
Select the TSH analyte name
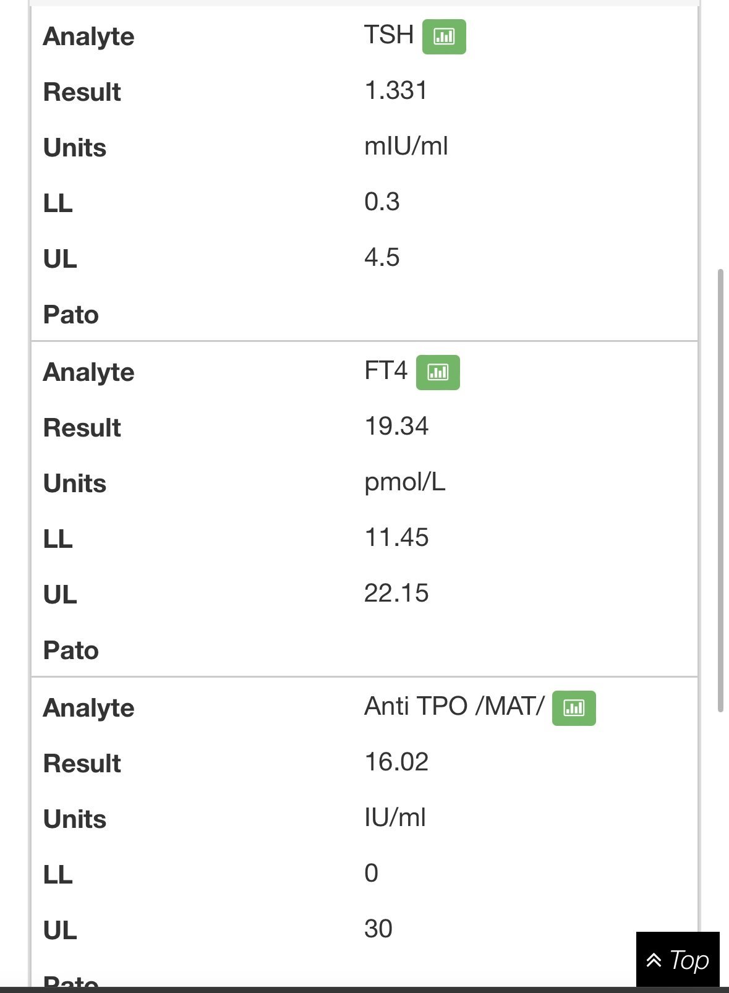tap(388, 35)
